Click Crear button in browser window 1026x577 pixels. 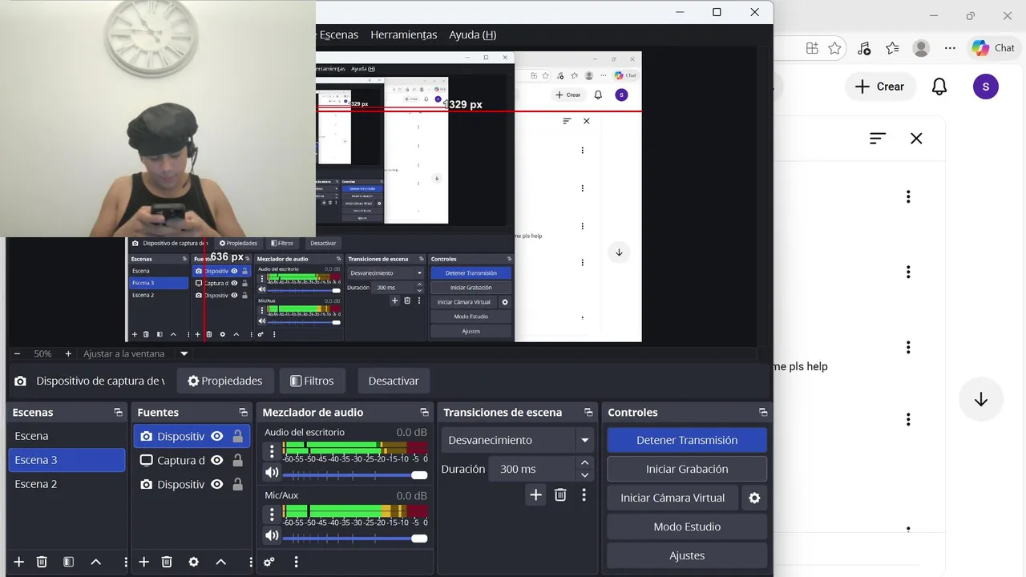coord(879,87)
